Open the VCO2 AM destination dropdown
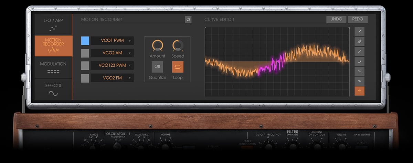 point(112,53)
